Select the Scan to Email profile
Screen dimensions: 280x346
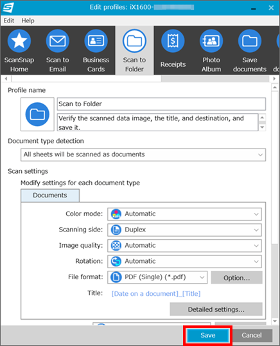coord(58,50)
